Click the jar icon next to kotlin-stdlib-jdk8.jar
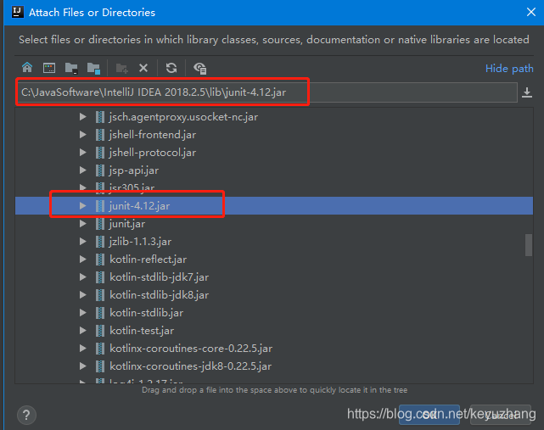The image size is (544, 430). coord(100,295)
